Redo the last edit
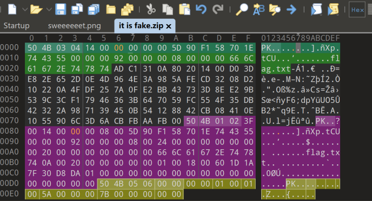This screenshot has height=201, width=372. 218,10
